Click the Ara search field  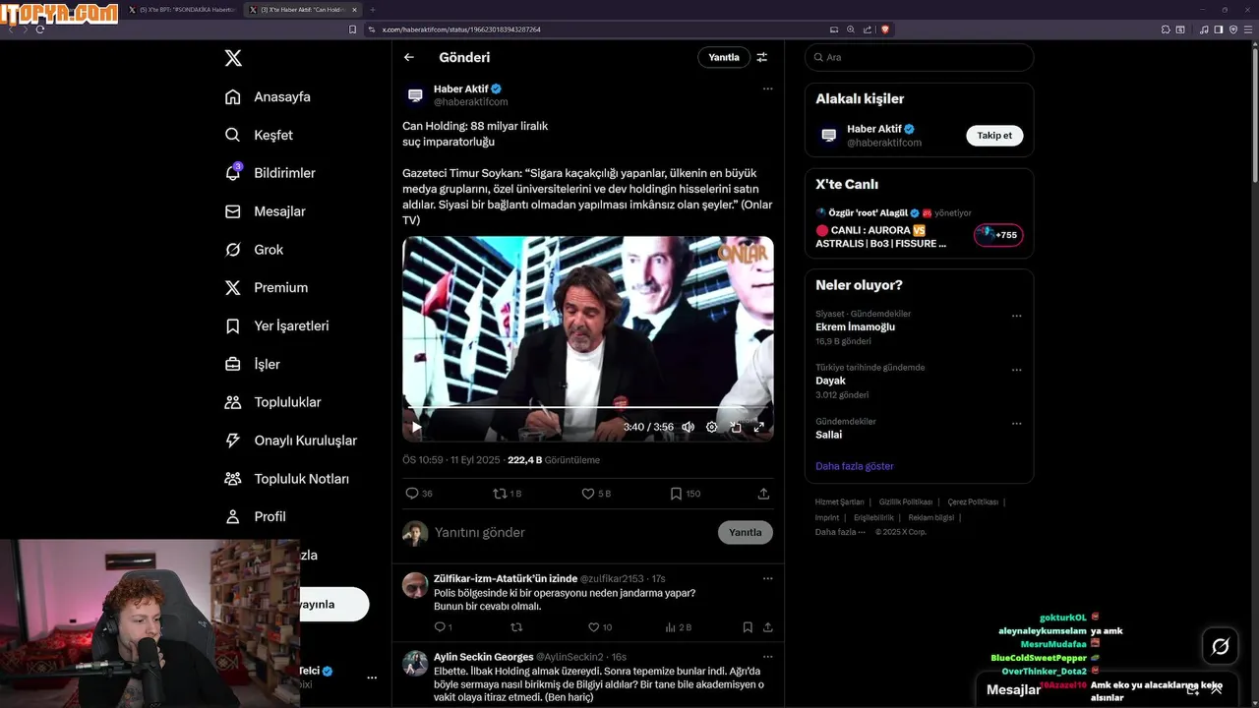pyautogui.click(x=919, y=57)
